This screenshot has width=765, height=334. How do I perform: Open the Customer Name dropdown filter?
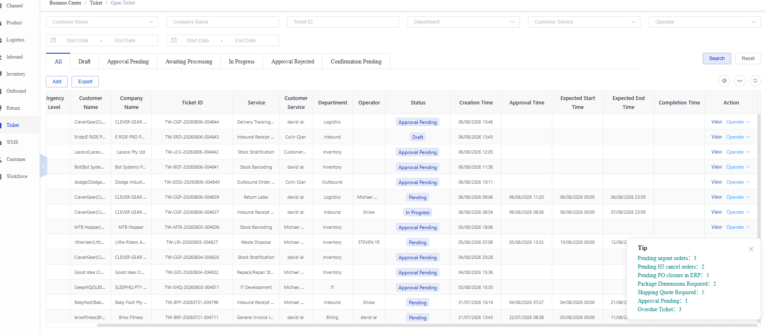(x=102, y=22)
